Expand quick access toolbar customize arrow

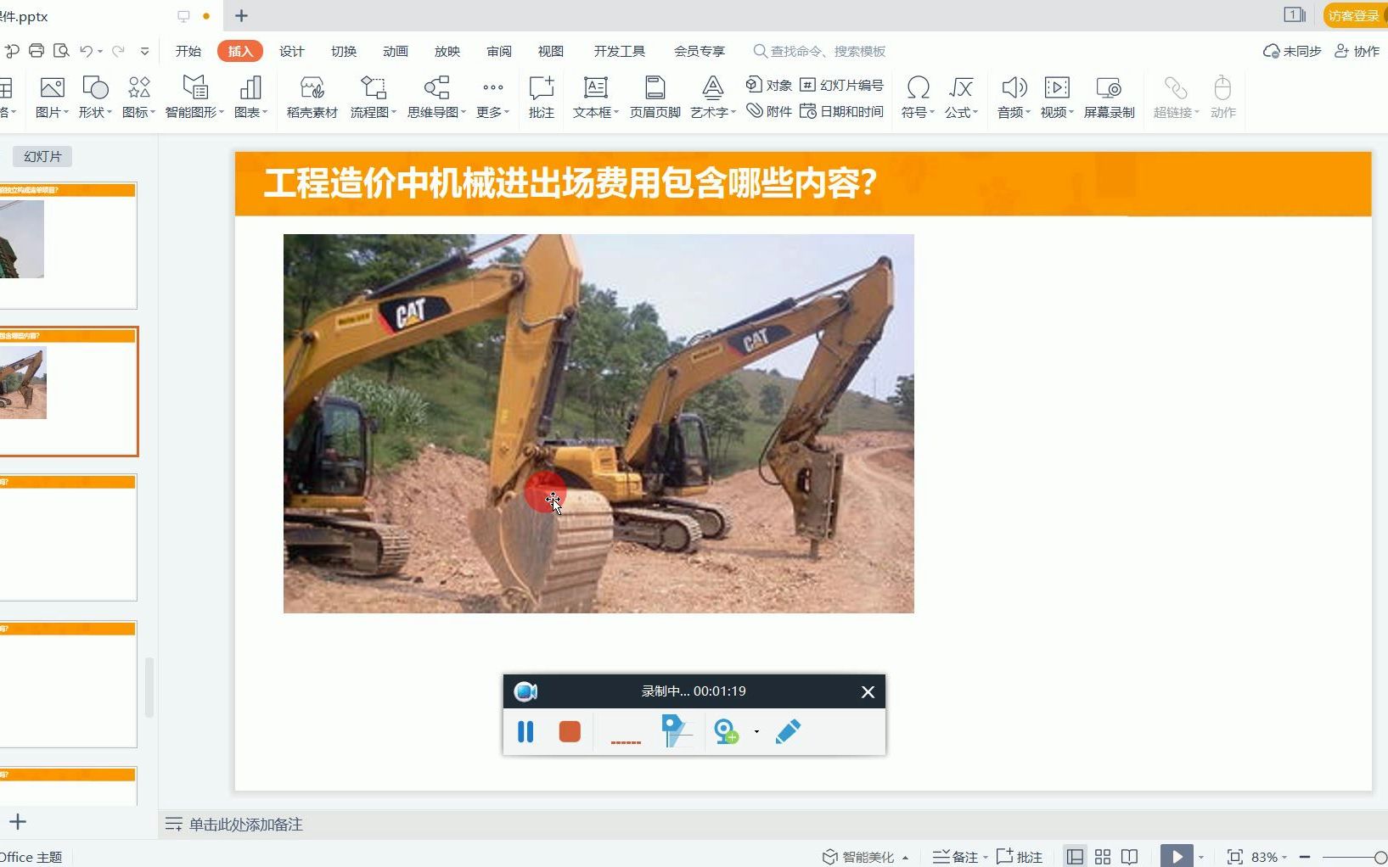pyautogui.click(x=144, y=51)
